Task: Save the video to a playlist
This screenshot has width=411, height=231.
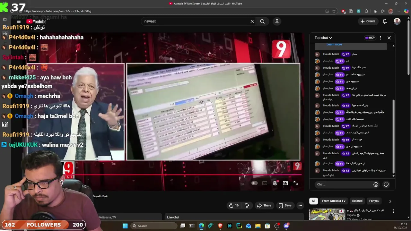Action: [x=285, y=205]
